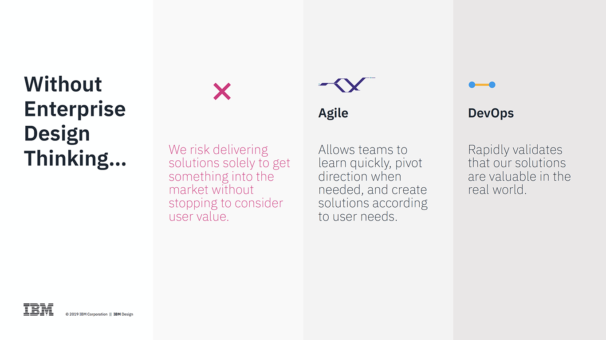Click the 'IBM Design' footer label
Image resolution: width=606 pixels, height=340 pixels.
[x=123, y=314]
